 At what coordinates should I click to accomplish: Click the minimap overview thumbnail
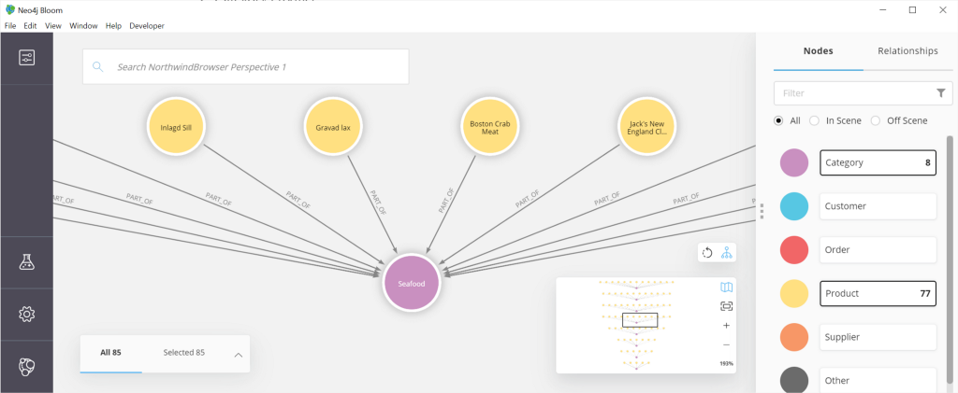636,325
